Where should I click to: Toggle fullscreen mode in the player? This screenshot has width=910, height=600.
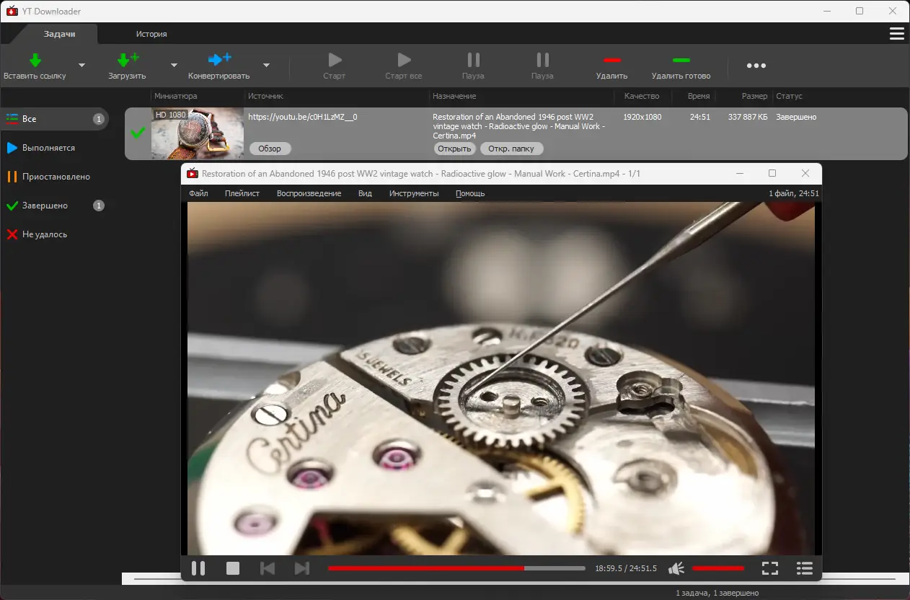tap(770, 568)
